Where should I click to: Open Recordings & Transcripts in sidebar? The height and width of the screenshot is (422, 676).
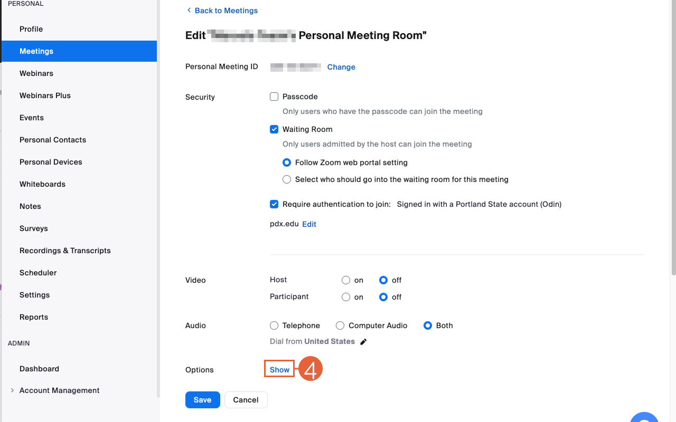(65, 251)
